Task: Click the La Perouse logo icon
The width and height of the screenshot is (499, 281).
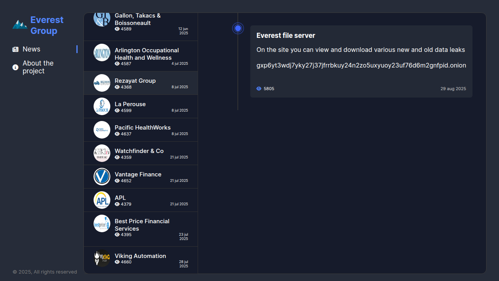Action: (102, 107)
